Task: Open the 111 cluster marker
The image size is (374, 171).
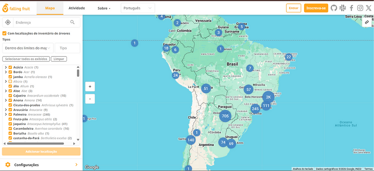Action: pos(266,106)
